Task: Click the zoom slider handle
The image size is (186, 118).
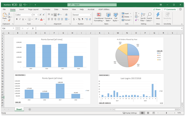Action: (x=166, y=113)
